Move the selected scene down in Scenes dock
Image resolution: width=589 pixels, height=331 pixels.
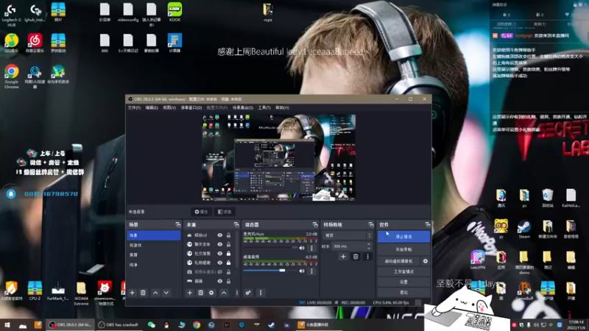166,293
